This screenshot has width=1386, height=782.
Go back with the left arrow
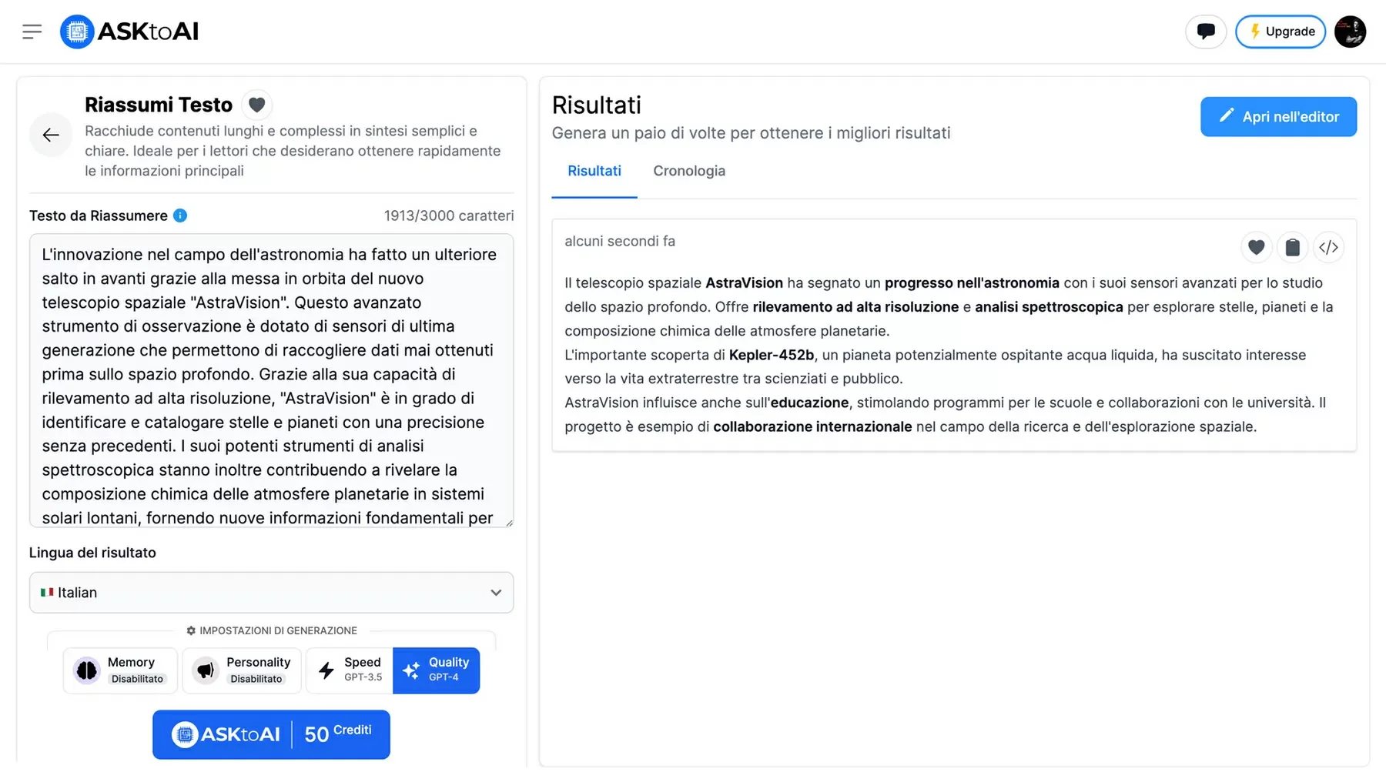51,135
